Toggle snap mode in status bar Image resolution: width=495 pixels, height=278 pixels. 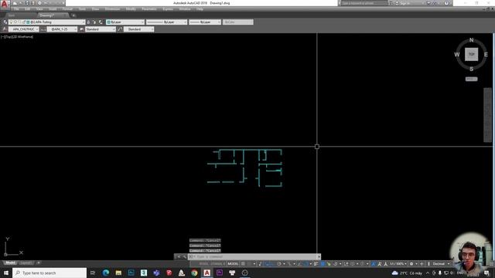(x=249, y=264)
